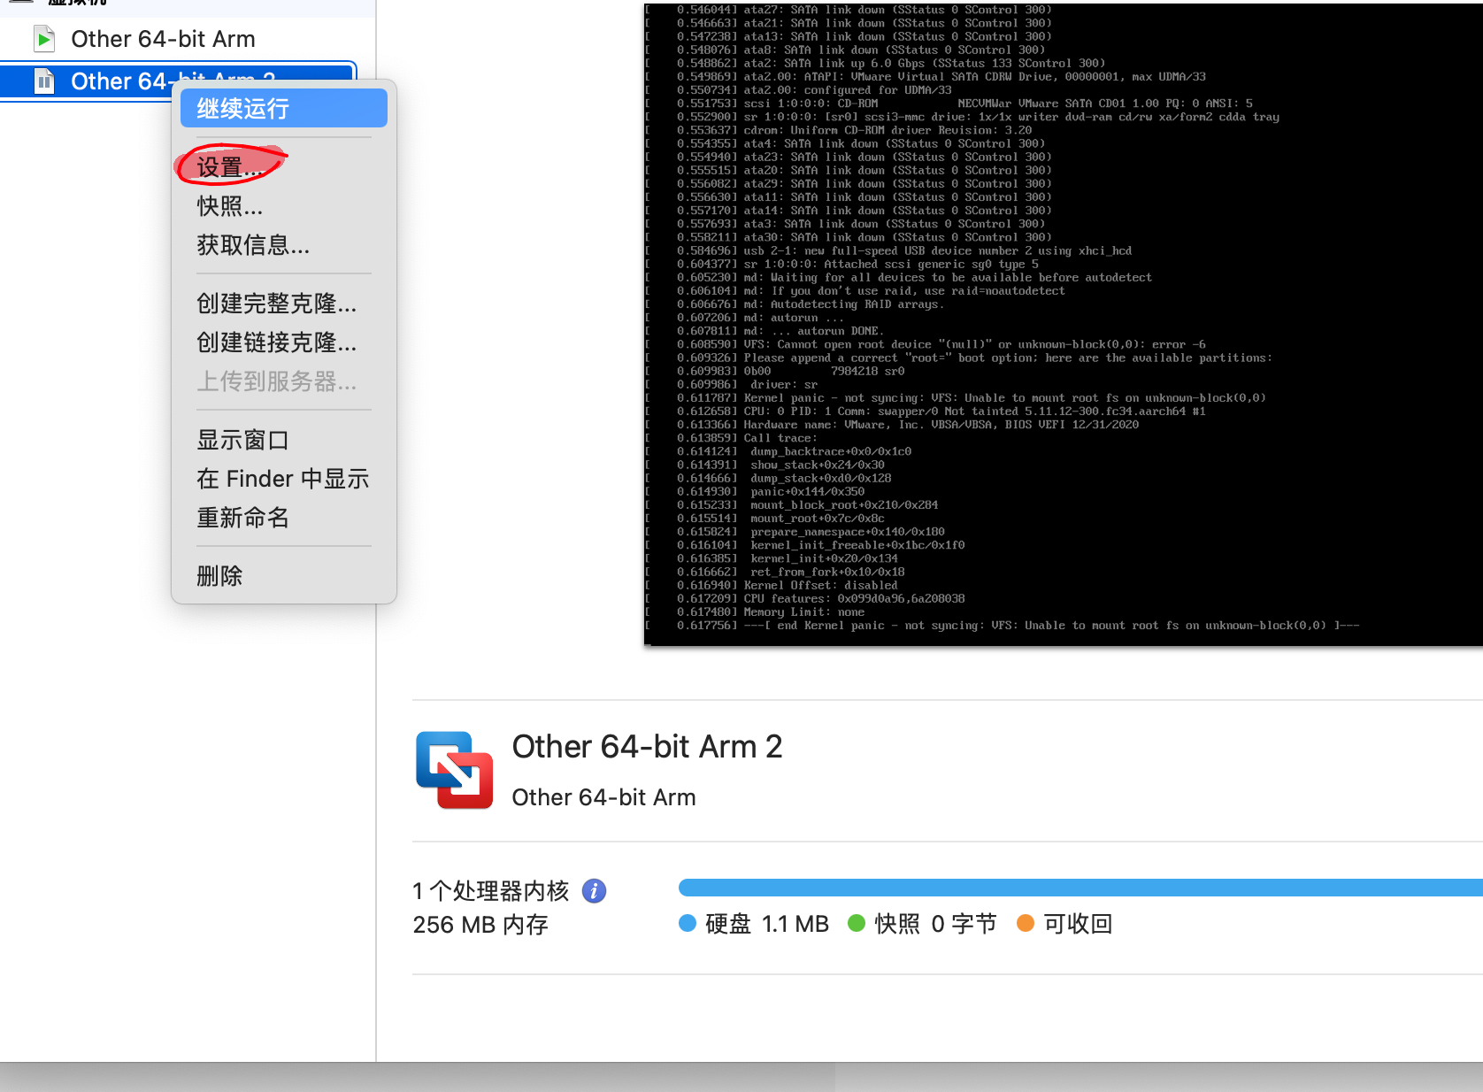Image resolution: width=1483 pixels, height=1092 pixels.
Task: Click 创建链接克隆 option
Action: 276,343
